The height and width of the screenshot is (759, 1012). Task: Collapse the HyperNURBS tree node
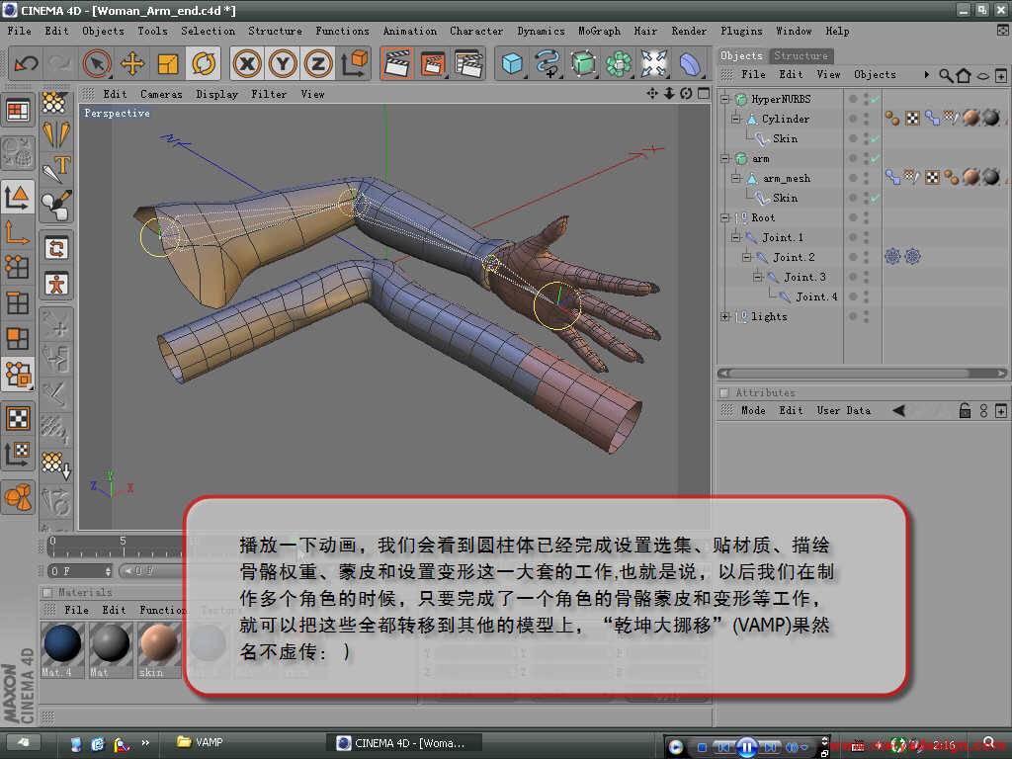click(x=725, y=100)
